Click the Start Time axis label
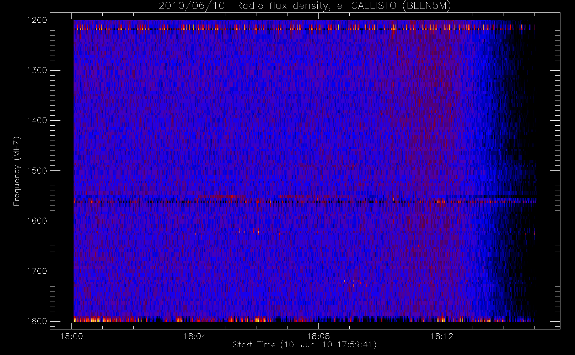This screenshot has width=575, height=355. coord(305,345)
